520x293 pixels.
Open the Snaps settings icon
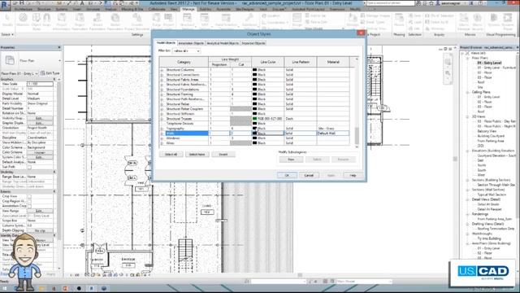[47, 20]
